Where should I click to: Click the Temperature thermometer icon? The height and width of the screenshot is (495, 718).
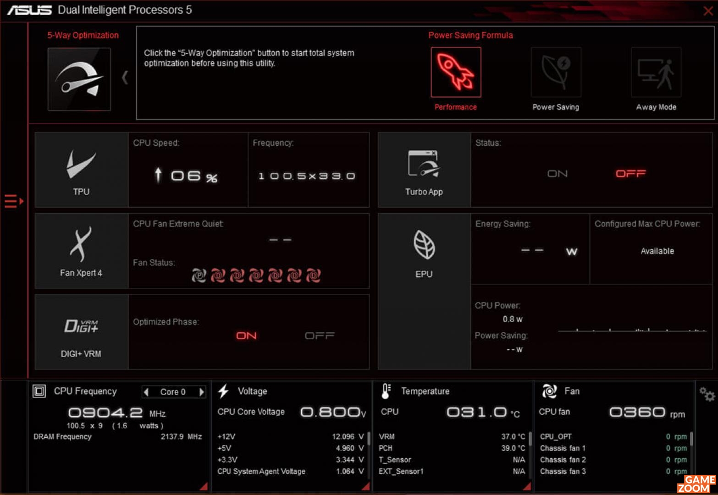coord(386,391)
